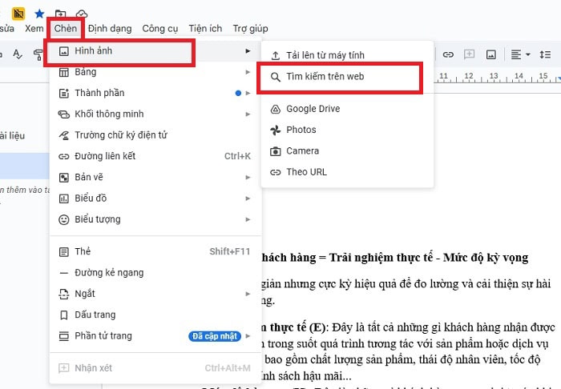Image resolution: width=561 pixels, height=389 pixels.
Task: Insert a Đường kẻ ngang horizontal line
Action: click(x=109, y=272)
